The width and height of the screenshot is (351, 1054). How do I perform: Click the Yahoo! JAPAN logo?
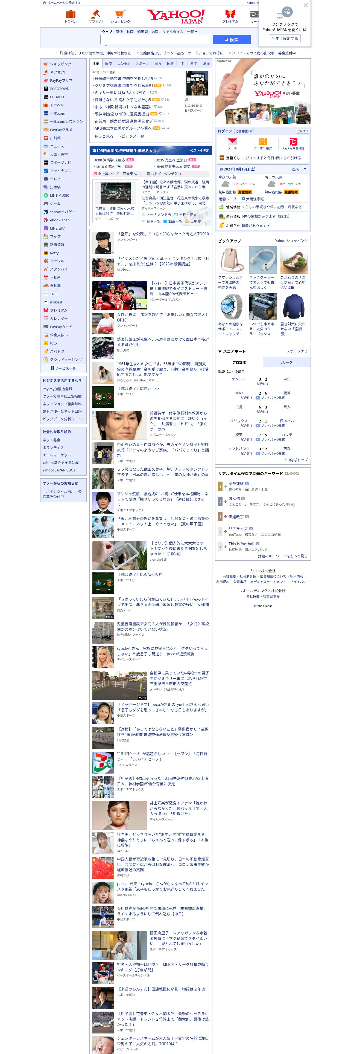point(176,17)
